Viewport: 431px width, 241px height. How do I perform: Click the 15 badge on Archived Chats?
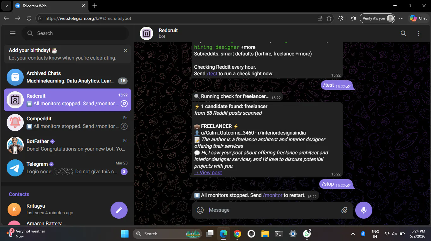123,81
